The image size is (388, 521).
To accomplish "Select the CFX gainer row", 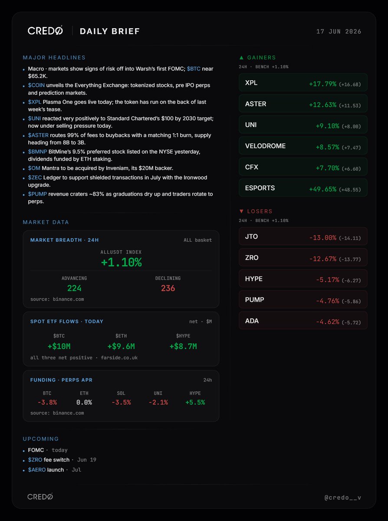I will [303, 167].
